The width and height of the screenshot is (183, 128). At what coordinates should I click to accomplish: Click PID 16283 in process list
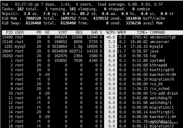(7, 56)
